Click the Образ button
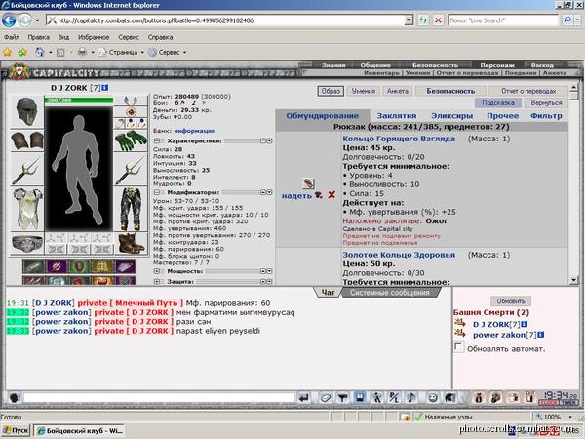585x439 pixels. point(331,91)
